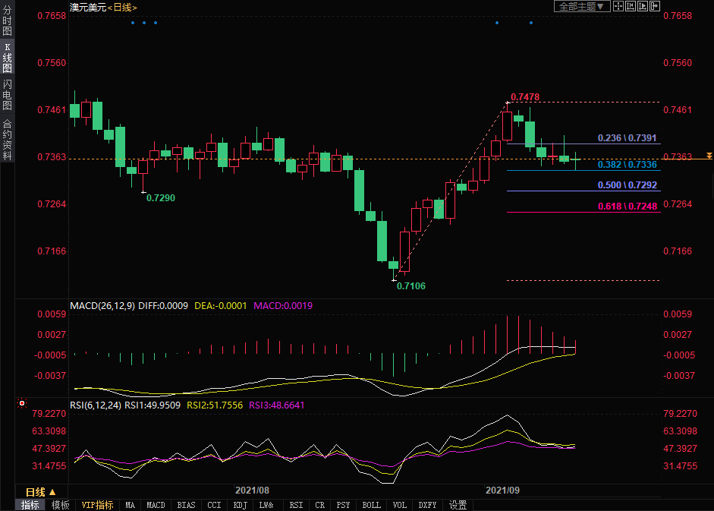
Task: Switch to 闪电图 view in left sidebar
Action: coord(7,94)
